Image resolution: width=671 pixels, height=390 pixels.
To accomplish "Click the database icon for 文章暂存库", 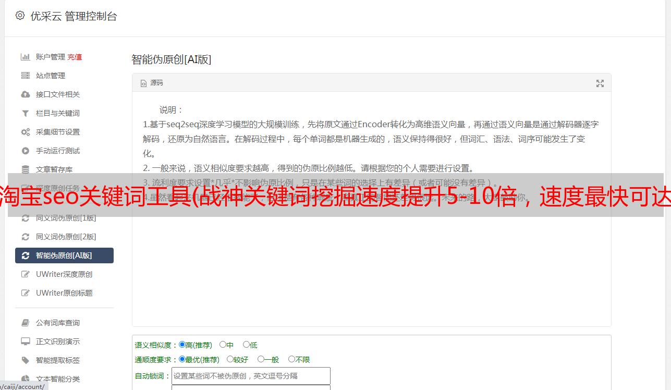I will (x=25, y=169).
